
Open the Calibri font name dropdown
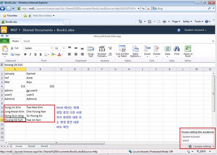coord(51,48)
